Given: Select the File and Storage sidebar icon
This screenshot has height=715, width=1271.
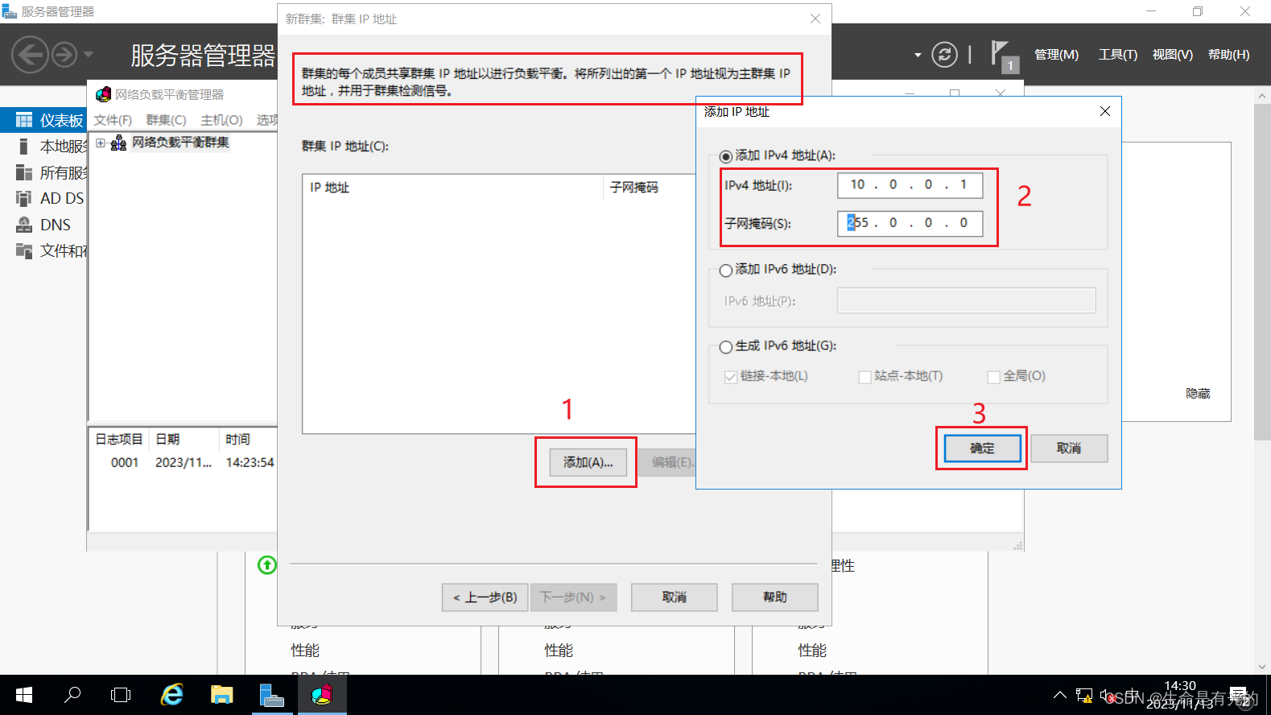Looking at the screenshot, I should pyautogui.click(x=24, y=250).
